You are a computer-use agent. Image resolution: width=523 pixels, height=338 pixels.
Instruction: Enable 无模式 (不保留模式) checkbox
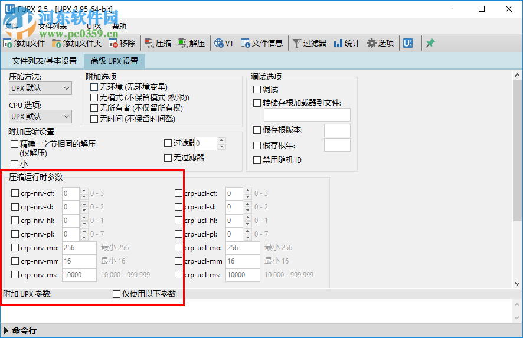point(94,98)
